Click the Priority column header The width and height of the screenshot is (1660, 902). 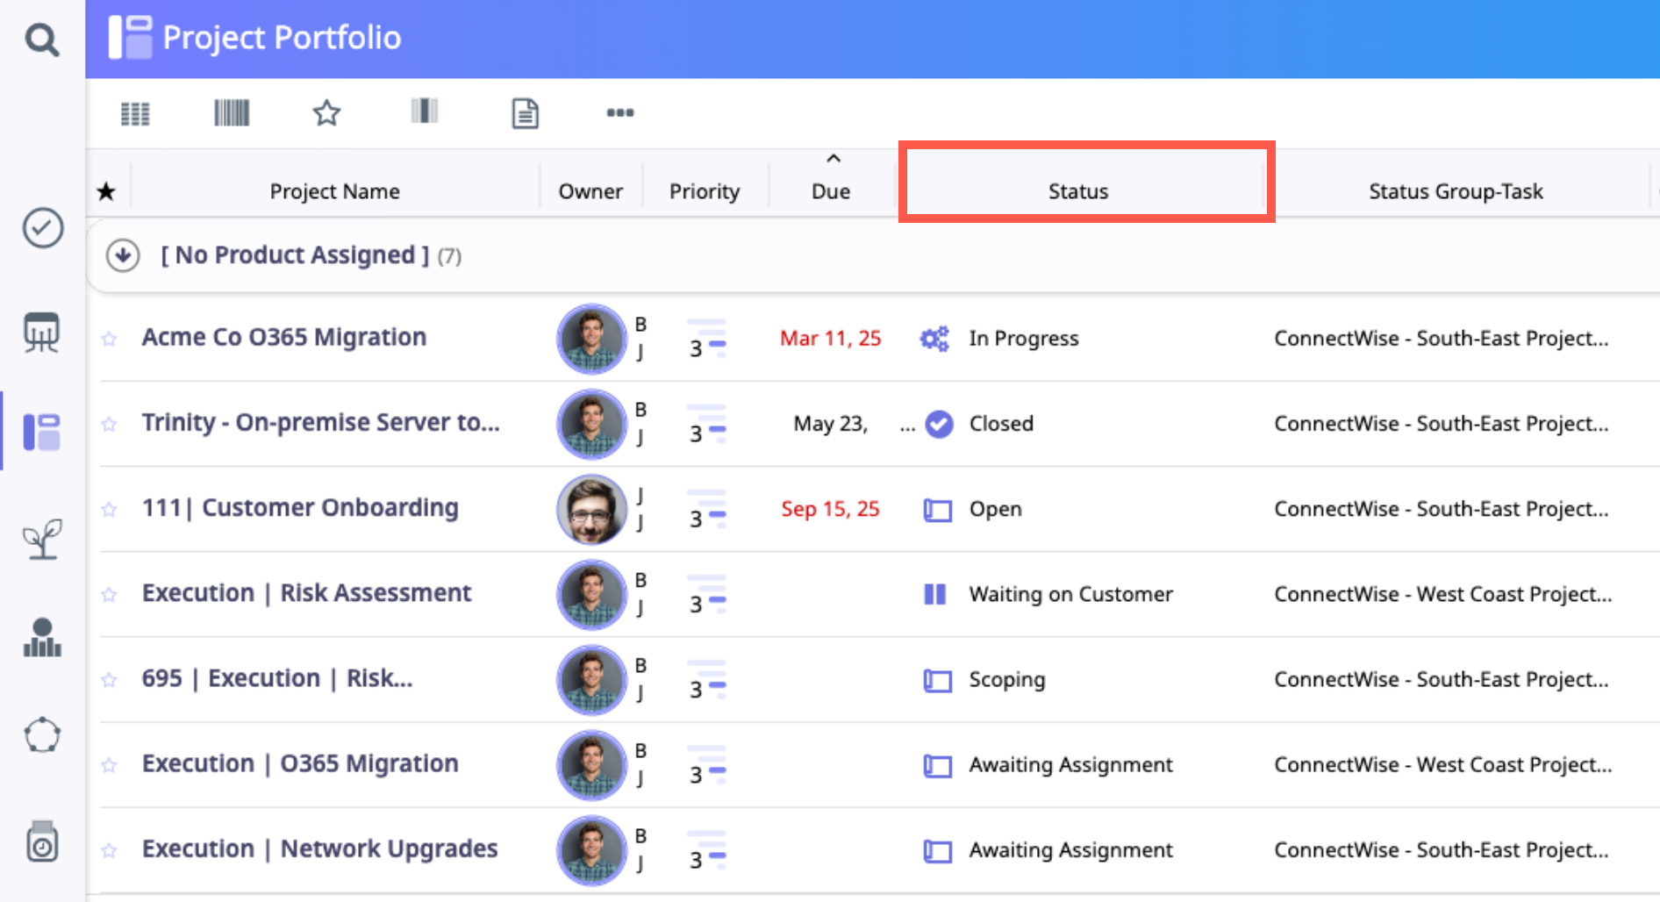[704, 190]
